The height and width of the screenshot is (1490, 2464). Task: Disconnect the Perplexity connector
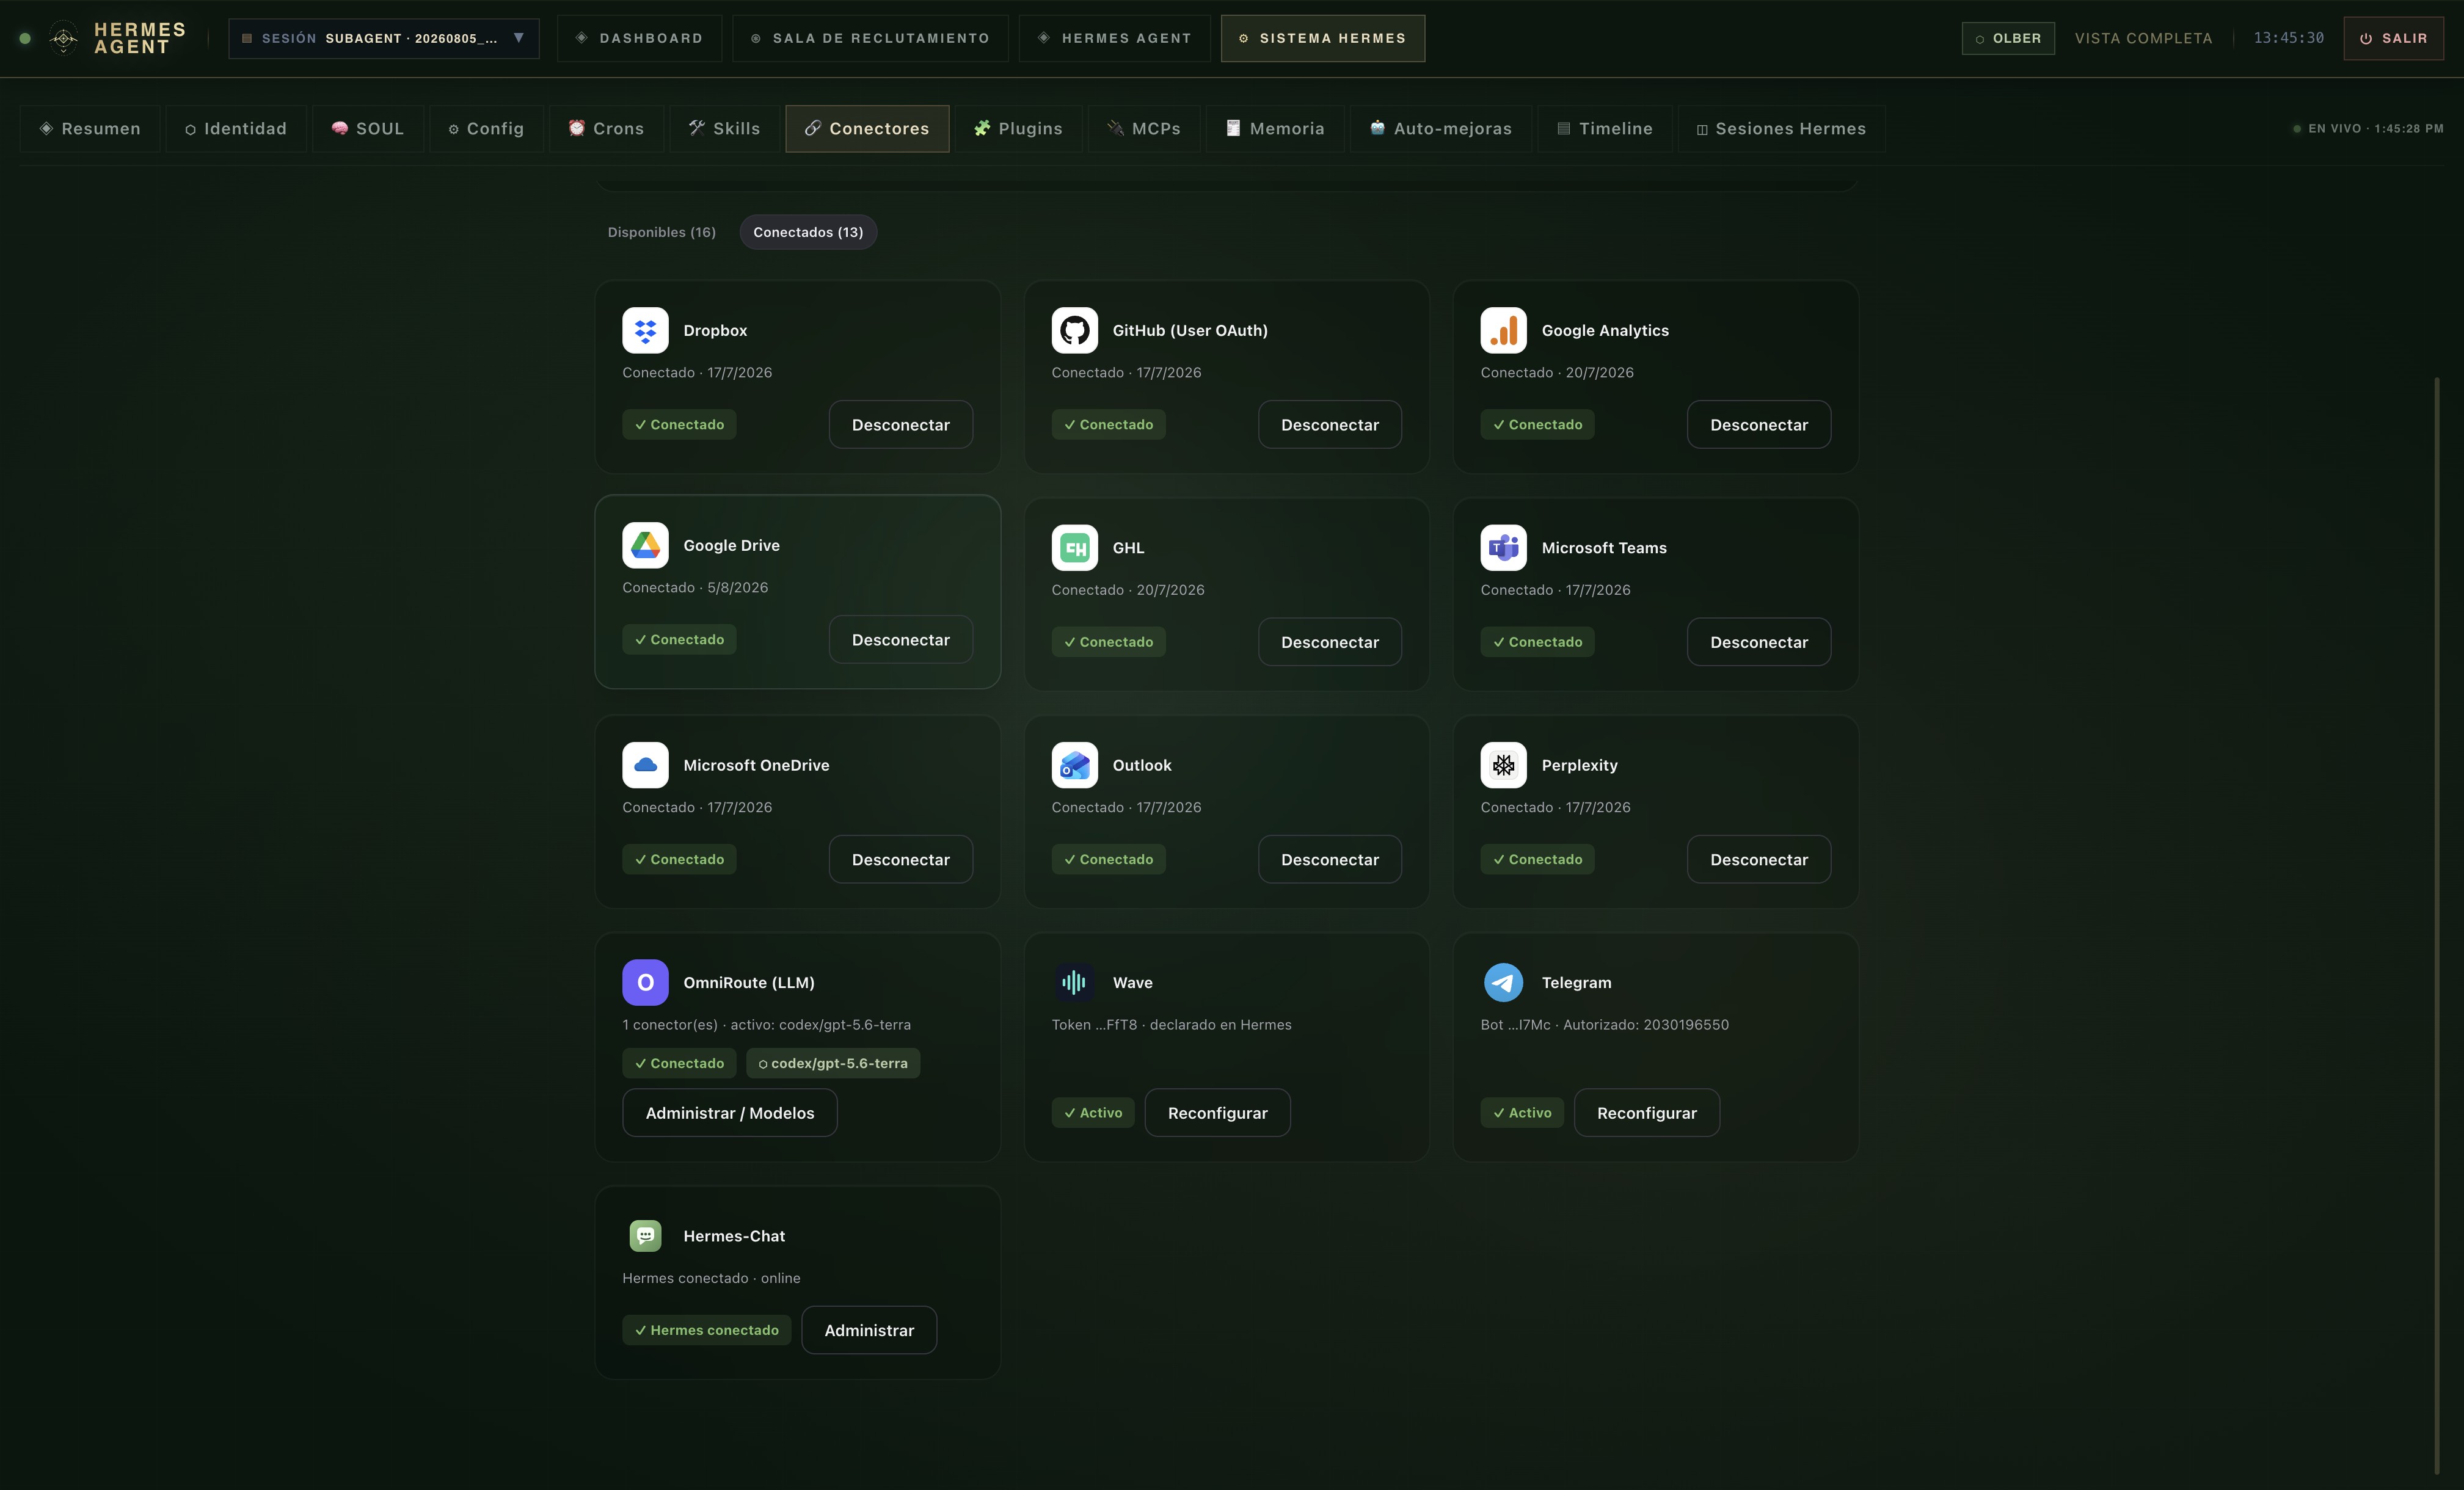(1759, 860)
